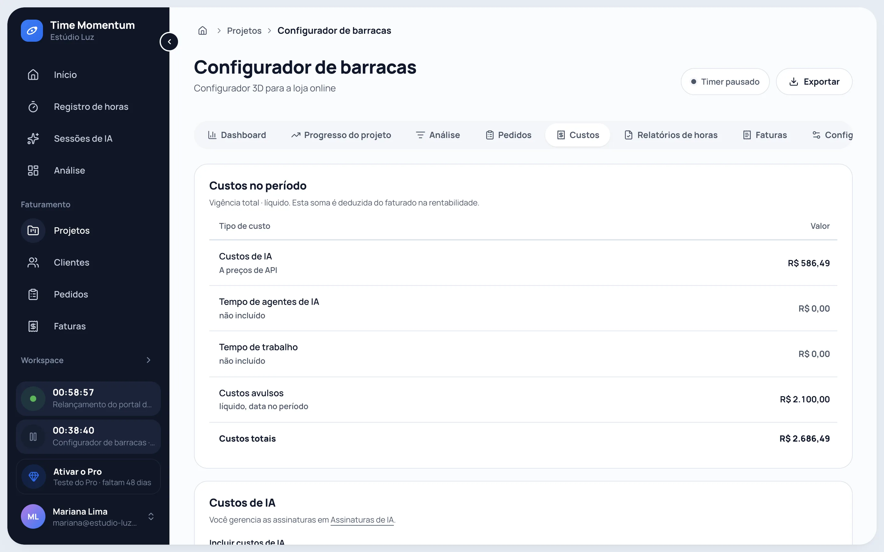Click the Tempo de trabalho row label
This screenshot has height=552, width=884.
coord(258,347)
